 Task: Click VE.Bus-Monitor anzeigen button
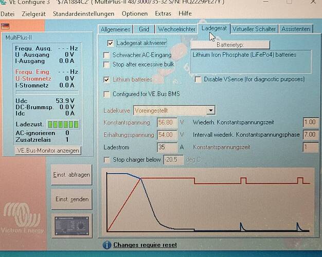click(48, 151)
